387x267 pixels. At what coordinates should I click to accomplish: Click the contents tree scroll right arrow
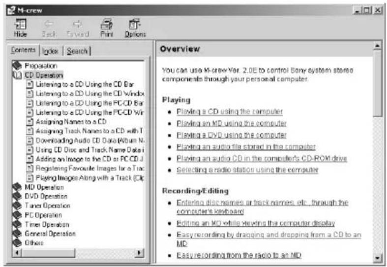[x=140, y=253]
